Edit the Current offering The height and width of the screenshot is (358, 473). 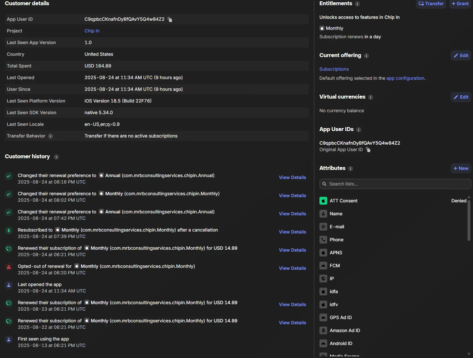point(461,55)
